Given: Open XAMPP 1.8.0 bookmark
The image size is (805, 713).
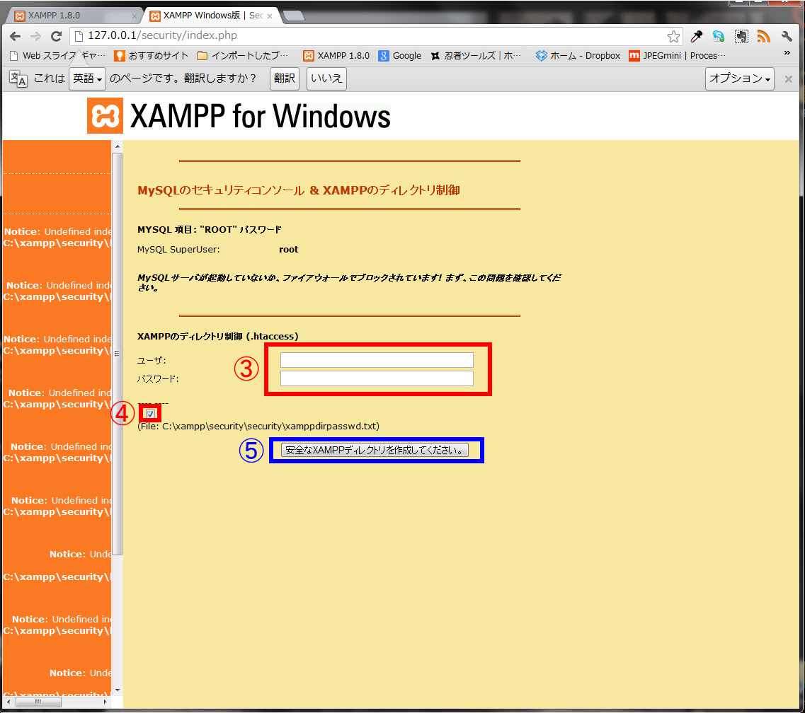Looking at the screenshot, I should [336, 55].
